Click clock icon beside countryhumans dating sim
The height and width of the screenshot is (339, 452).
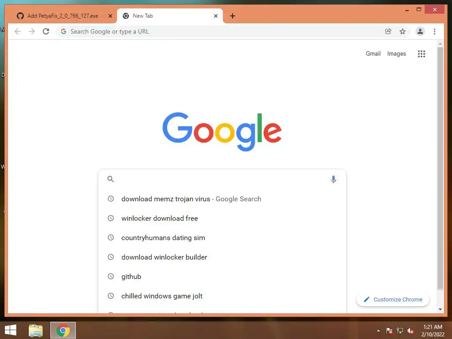point(111,237)
